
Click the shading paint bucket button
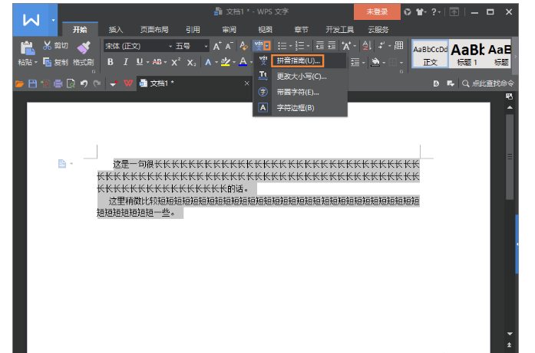pyautogui.click(x=375, y=62)
